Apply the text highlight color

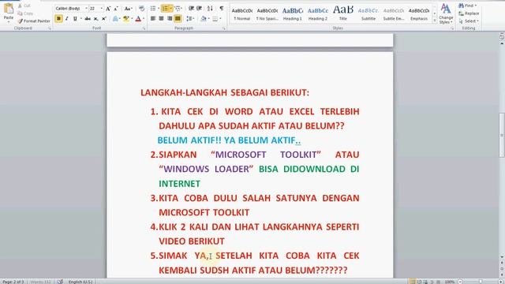(125, 19)
